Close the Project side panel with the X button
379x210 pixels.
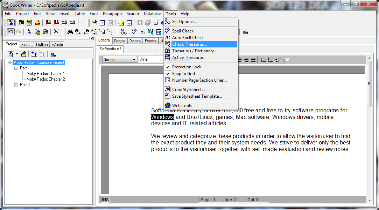pyautogui.click(x=92, y=38)
